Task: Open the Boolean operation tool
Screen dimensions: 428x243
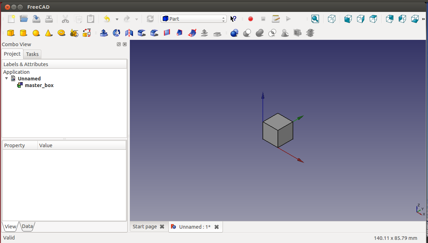Action: coord(234,33)
